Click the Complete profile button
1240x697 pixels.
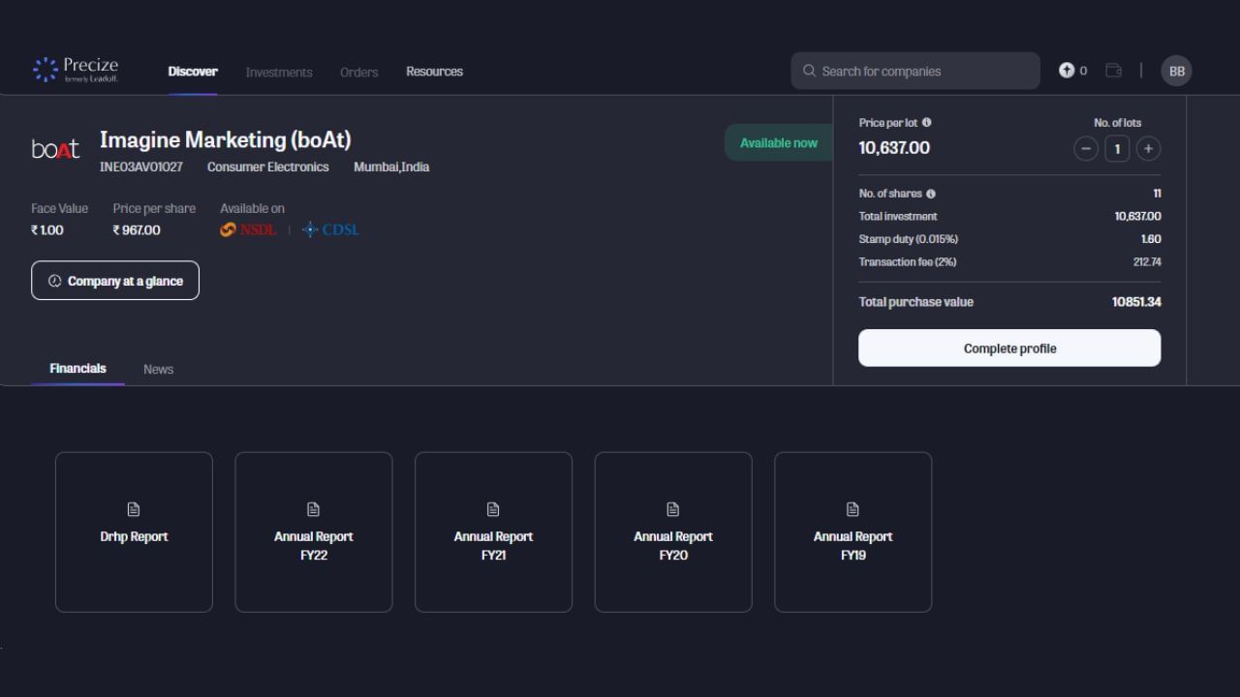tap(1009, 348)
